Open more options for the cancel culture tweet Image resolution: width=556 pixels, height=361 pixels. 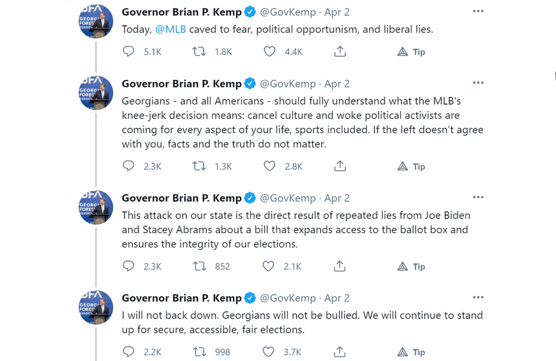478,83
